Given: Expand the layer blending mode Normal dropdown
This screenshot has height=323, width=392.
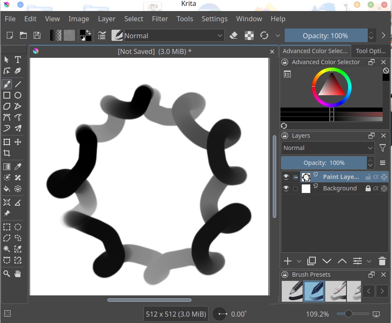Looking at the screenshot, I should click(x=328, y=148).
